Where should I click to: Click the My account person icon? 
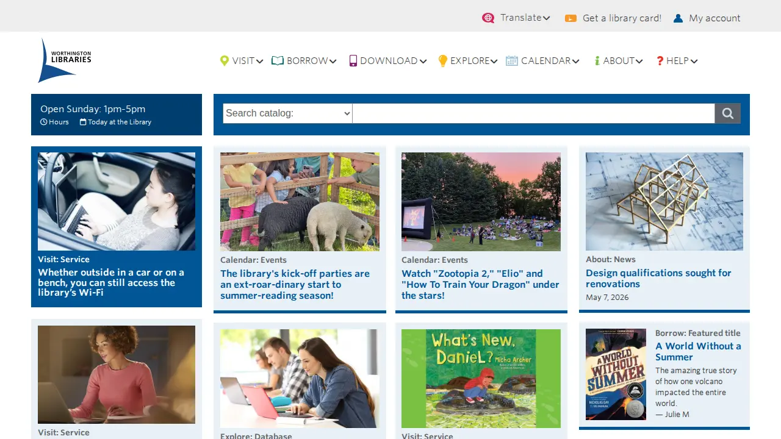click(x=678, y=18)
